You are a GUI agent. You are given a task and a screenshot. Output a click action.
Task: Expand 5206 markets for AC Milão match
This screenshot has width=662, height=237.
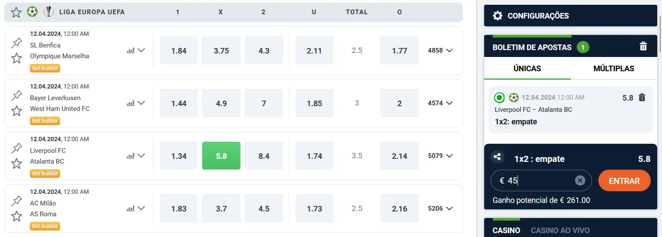[x=440, y=209]
